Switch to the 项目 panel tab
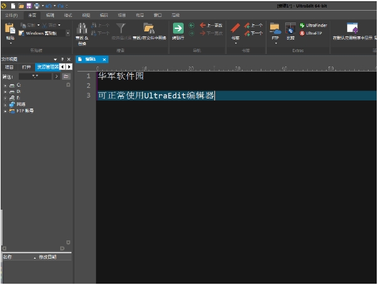The width and height of the screenshot is (378, 285). pyautogui.click(x=9, y=67)
